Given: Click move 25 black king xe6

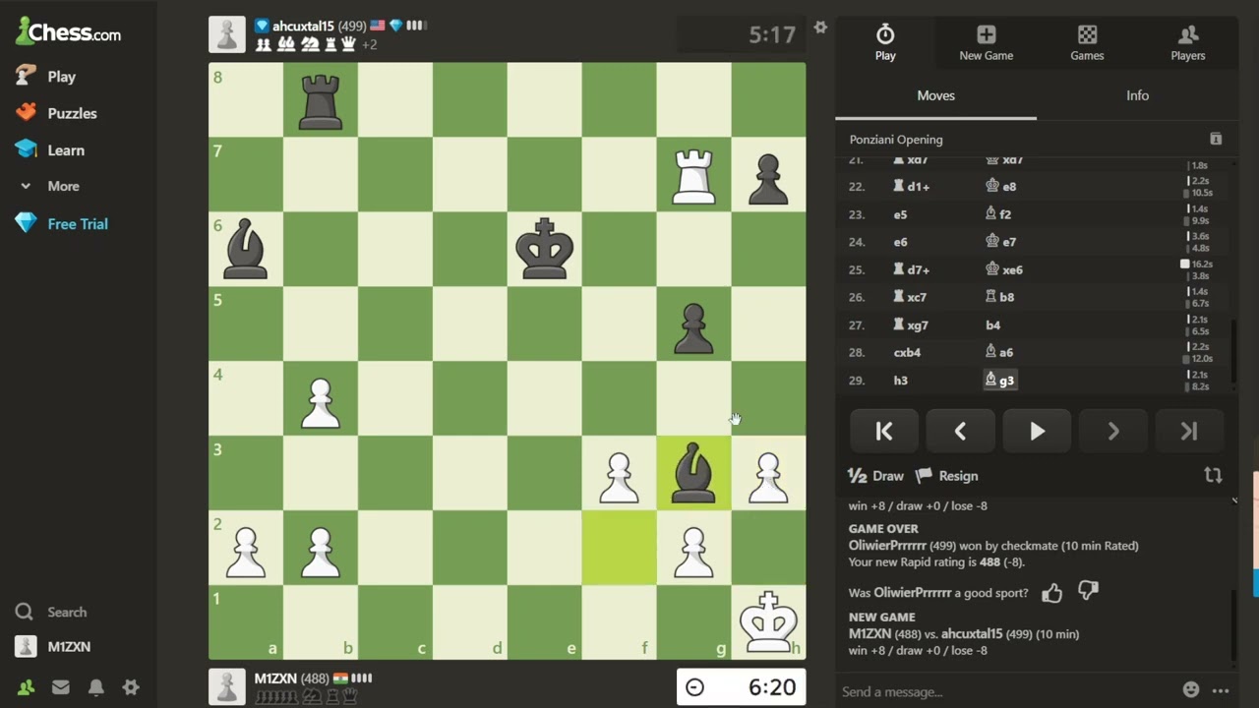Looking at the screenshot, I should click(x=1003, y=269).
